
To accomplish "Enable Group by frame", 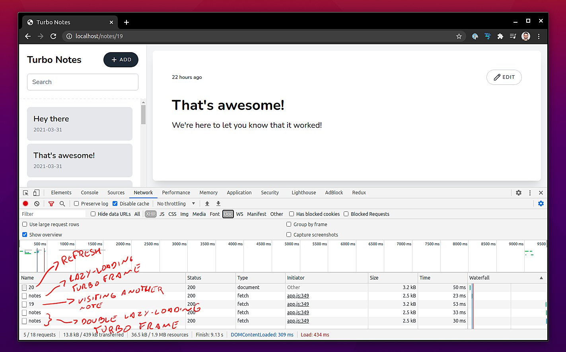I will point(289,224).
